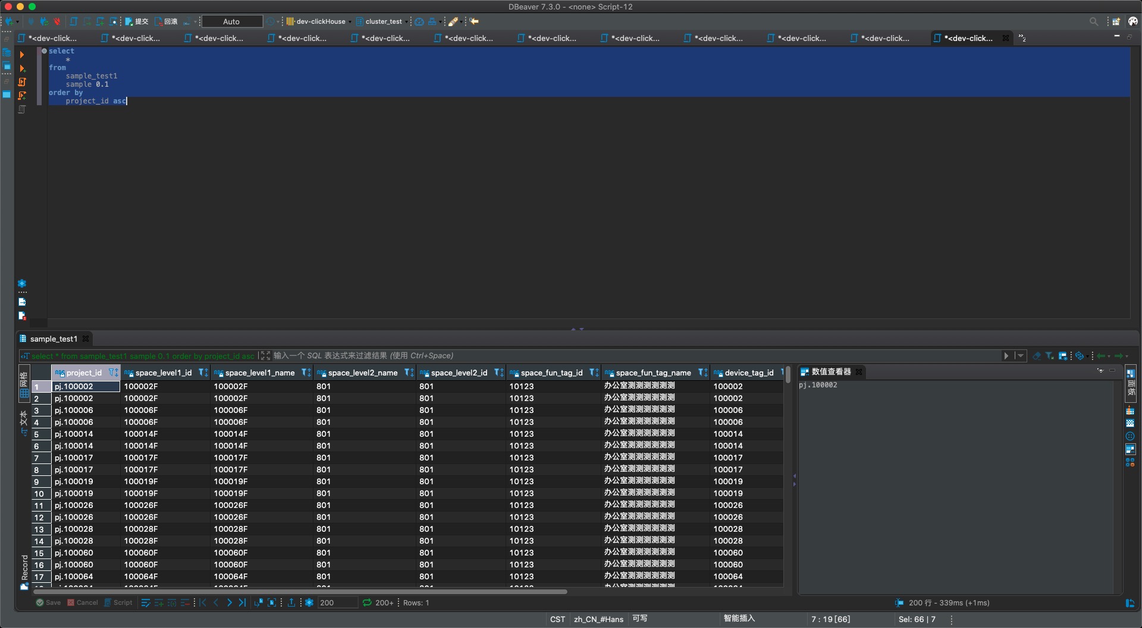Click the result set settings gear icon
The width and height of the screenshot is (1142, 628).
click(x=309, y=602)
